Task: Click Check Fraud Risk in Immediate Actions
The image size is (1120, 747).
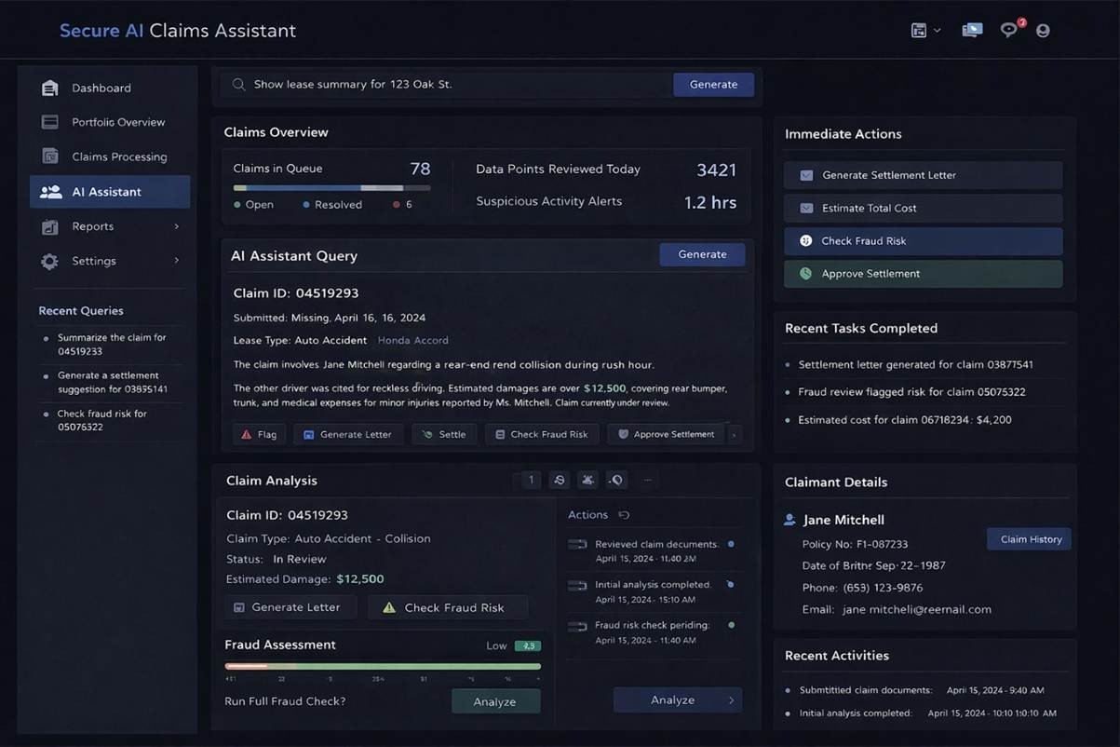Action: pyautogui.click(x=922, y=241)
